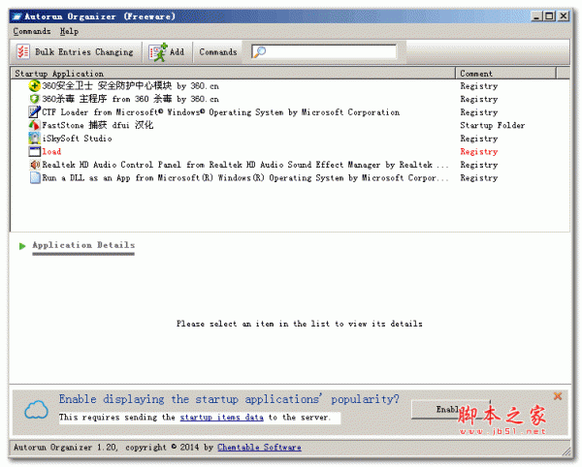Dismiss the popularity banner with orange X
The width and height of the screenshot is (582, 467).
point(558,396)
